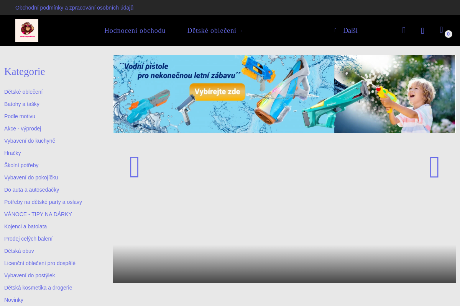The width and height of the screenshot is (460, 306).
Task: Open the user login icon
Action: point(422,31)
